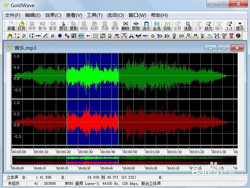The height and width of the screenshot is (188, 250).
Task: Click the 全显 (View all) icon
Action: [177, 26]
